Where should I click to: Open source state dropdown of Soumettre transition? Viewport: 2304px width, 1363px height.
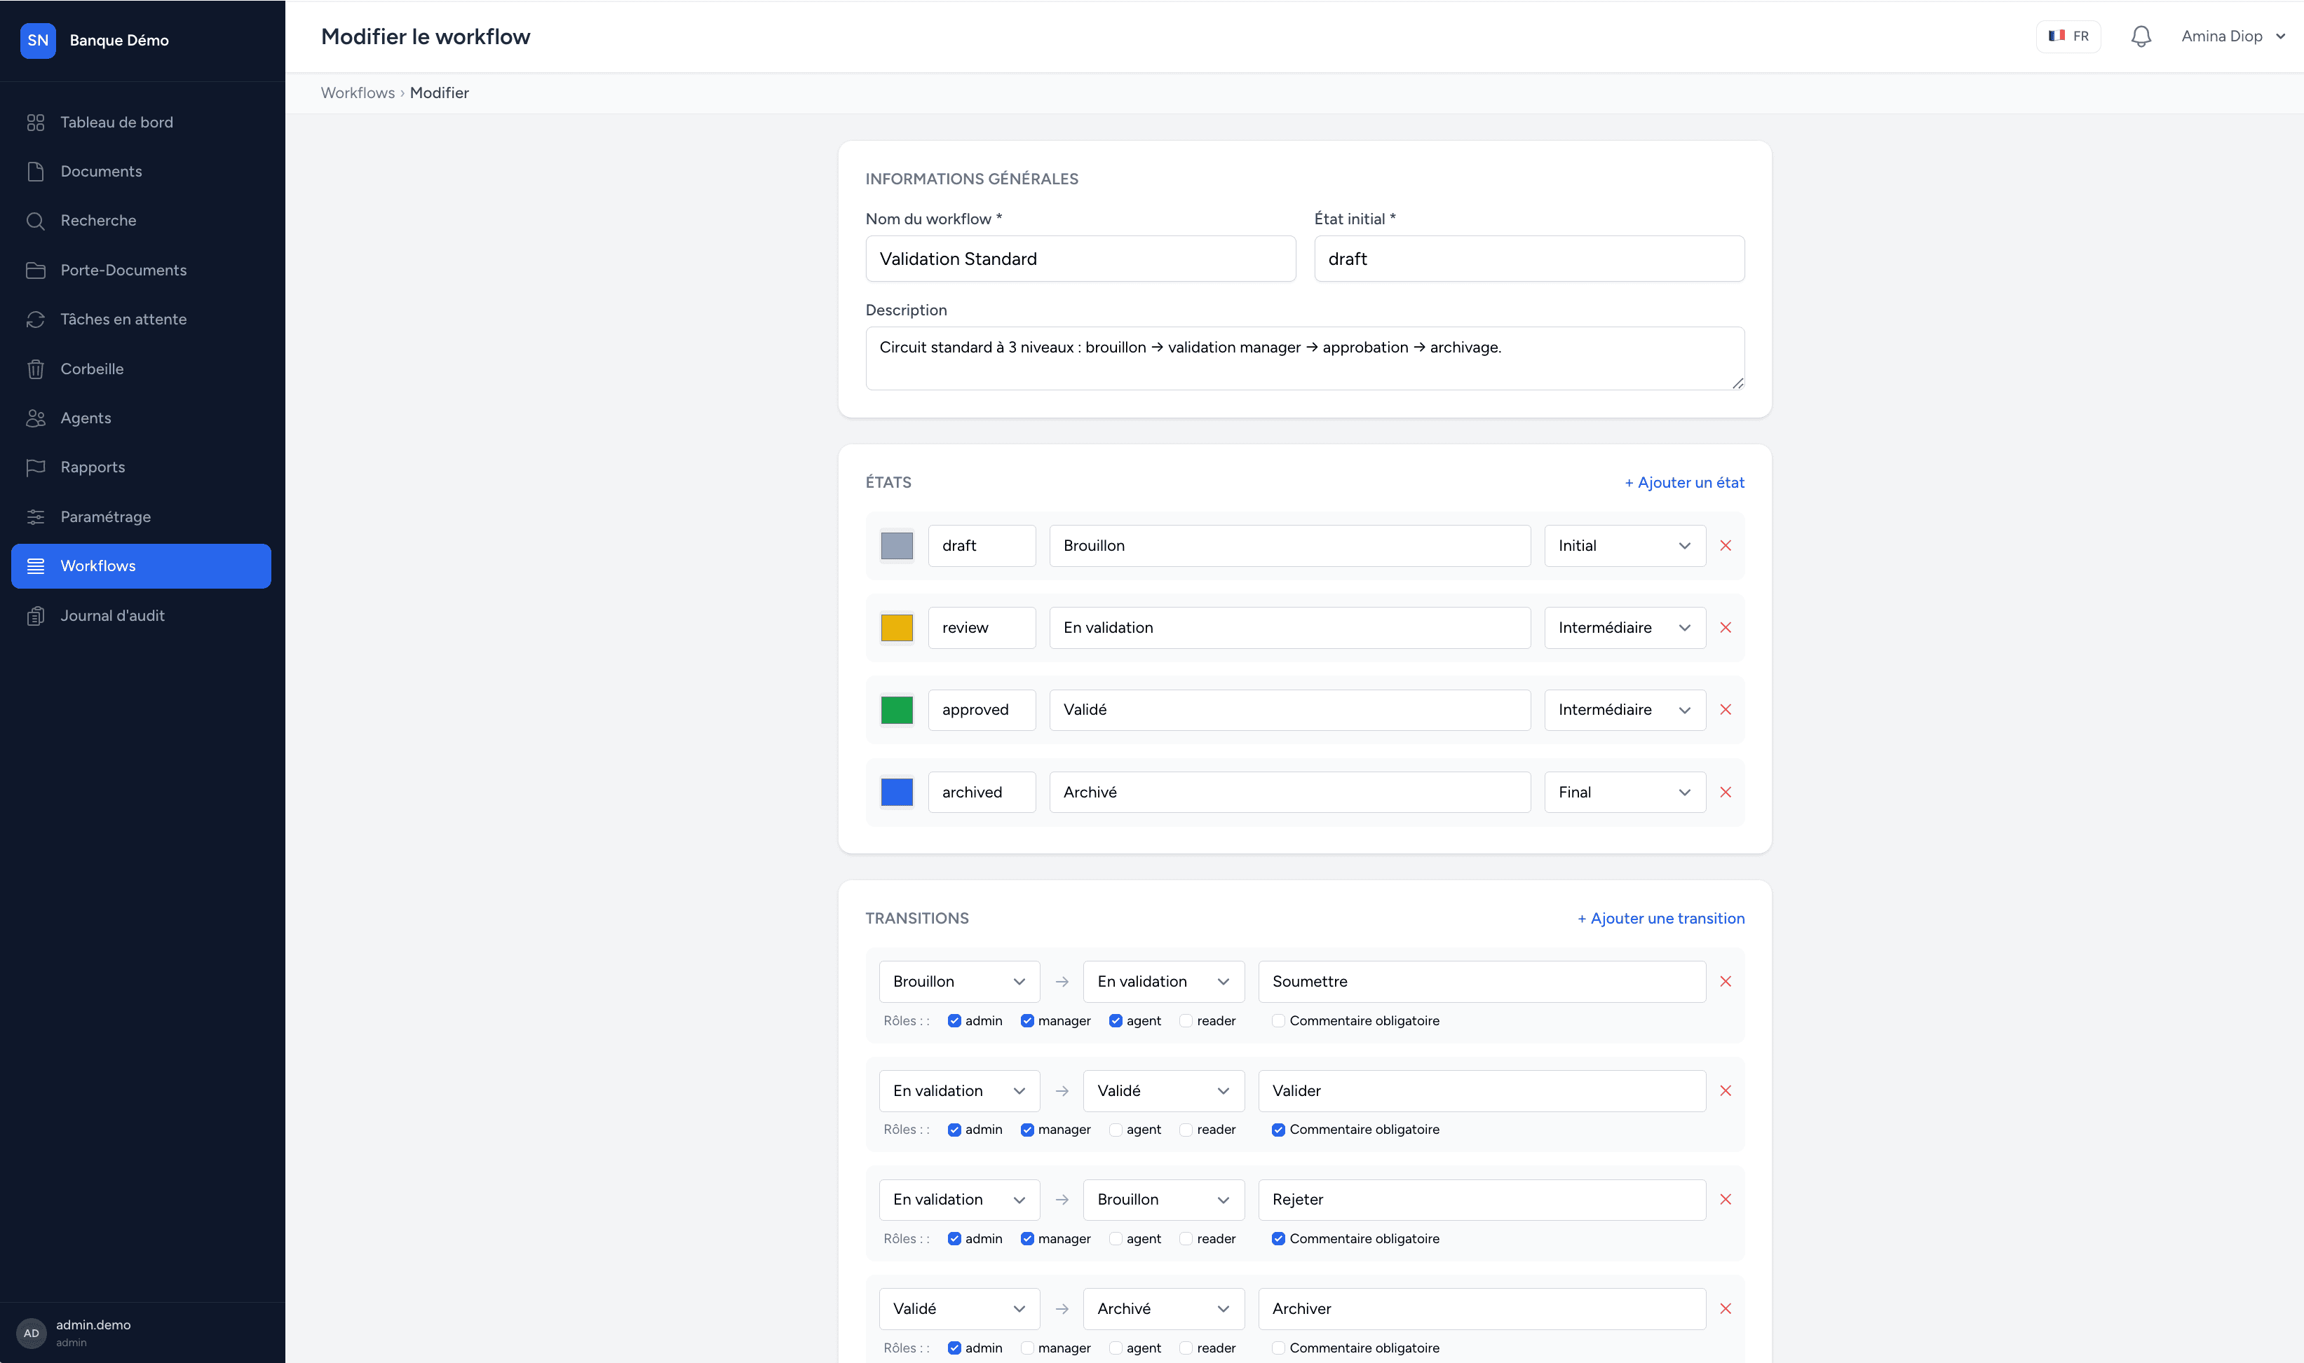[x=959, y=981]
